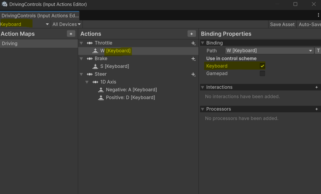The height and width of the screenshot is (194, 321).
Task: Add a new interaction with plus icon
Action: tap(317, 87)
